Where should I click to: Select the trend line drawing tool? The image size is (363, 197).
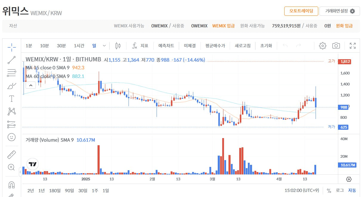pyautogui.click(x=12, y=60)
